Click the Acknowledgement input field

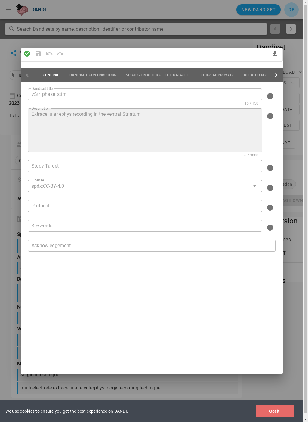(152, 246)
